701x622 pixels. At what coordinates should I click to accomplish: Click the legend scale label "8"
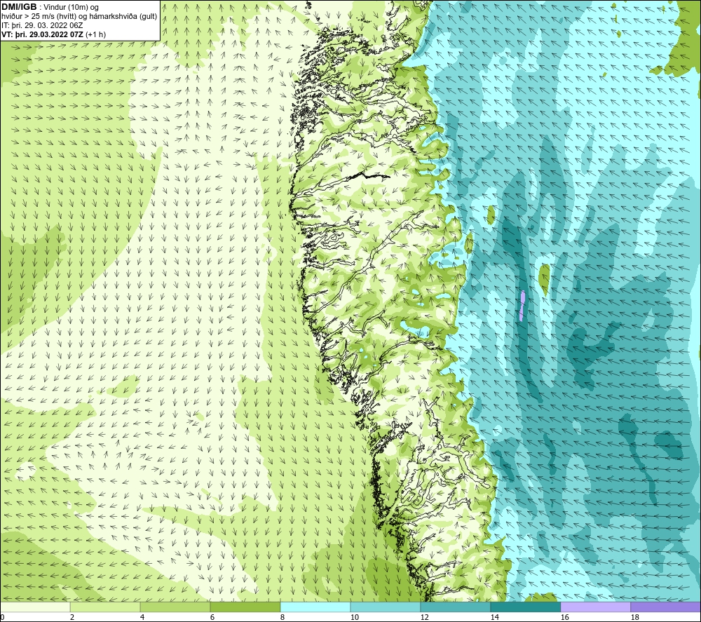coord(282,617)
